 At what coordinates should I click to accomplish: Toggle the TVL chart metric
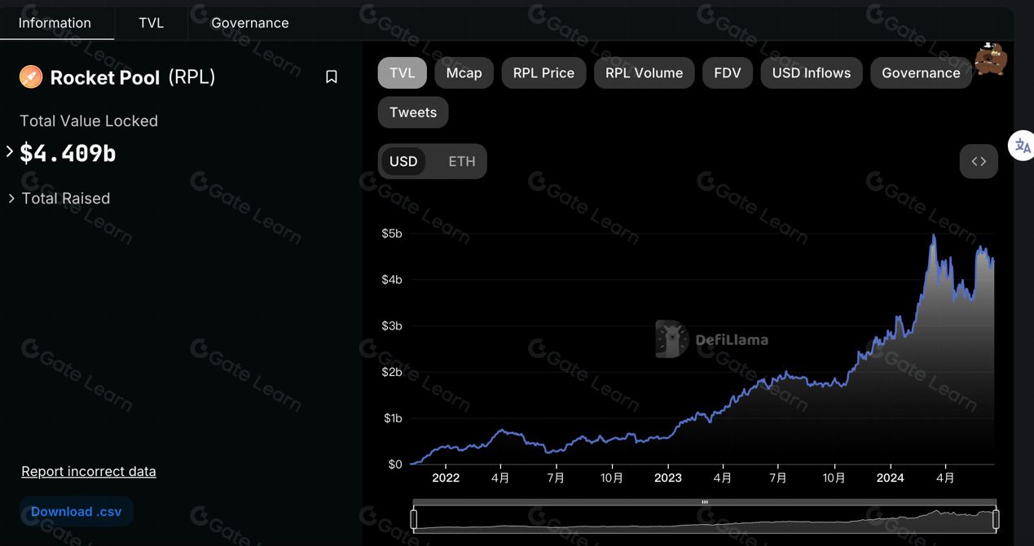pos(402,72)
